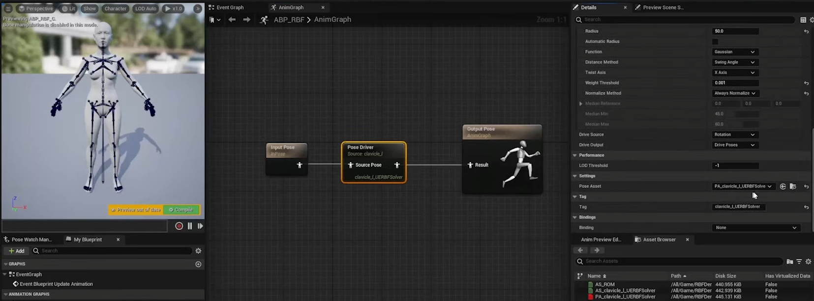Add new graph with plus icon
This screenshot has width=814, height=301.
tap(198, 264)
